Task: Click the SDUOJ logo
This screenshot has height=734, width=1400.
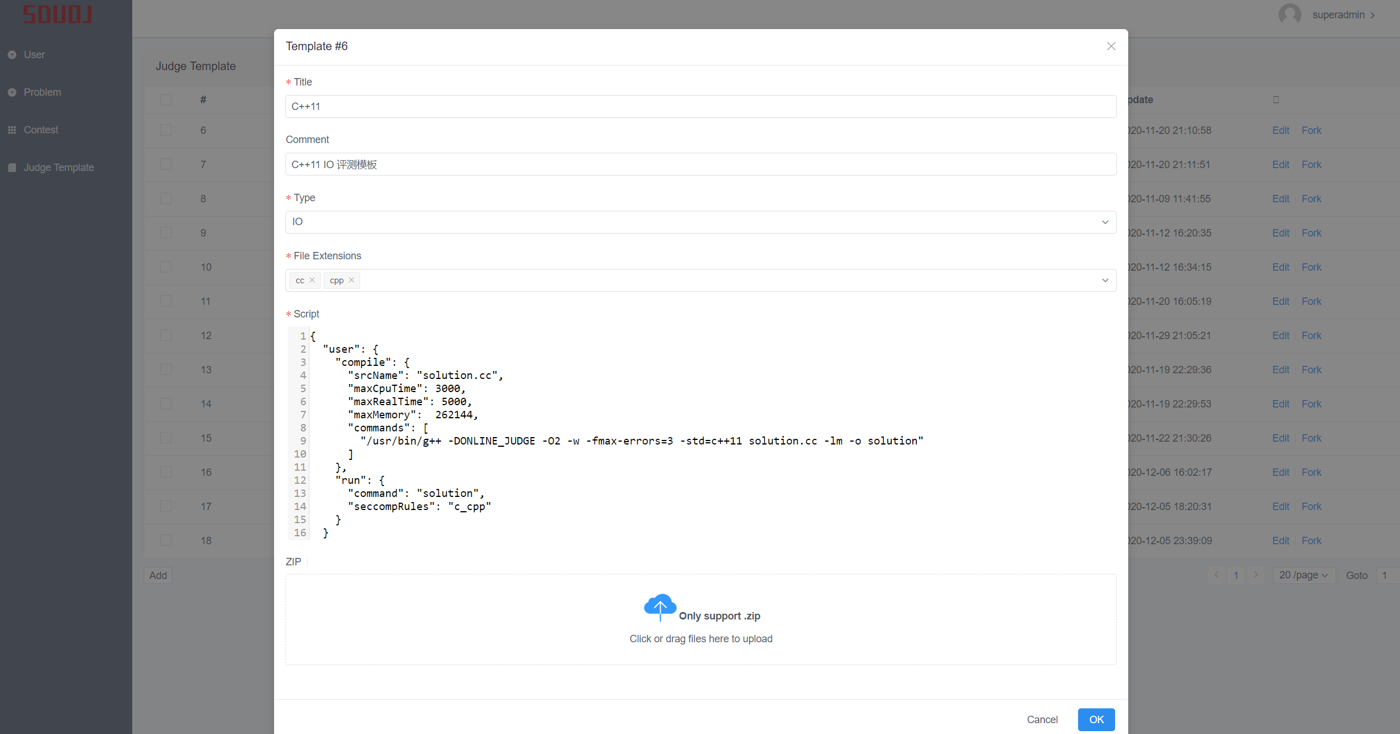Action: click(x=58, y=14)
